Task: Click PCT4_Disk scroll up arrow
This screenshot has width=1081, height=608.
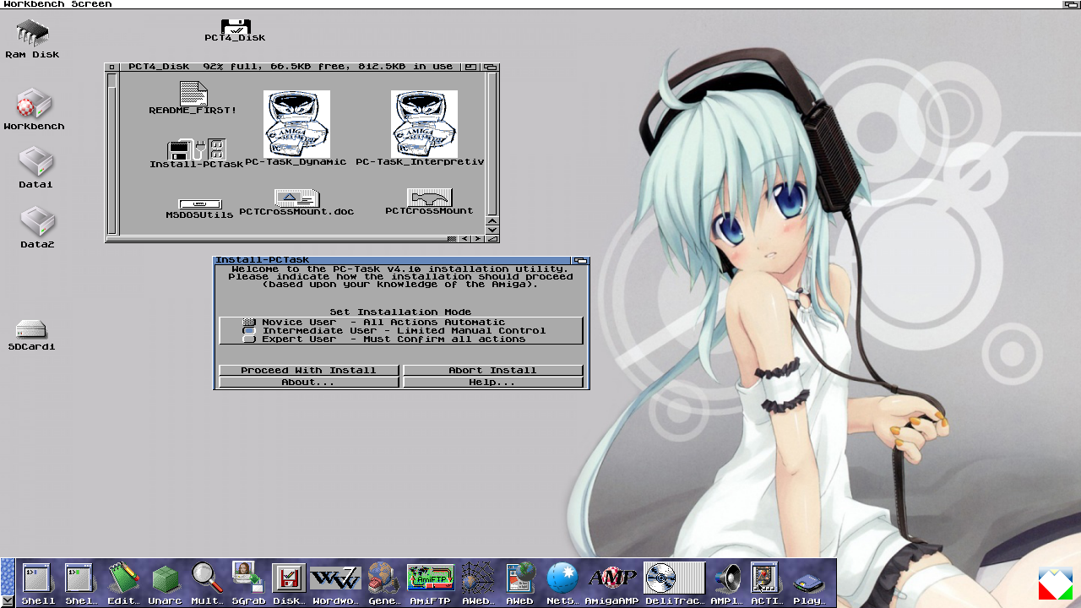Action: coord(492,220)
